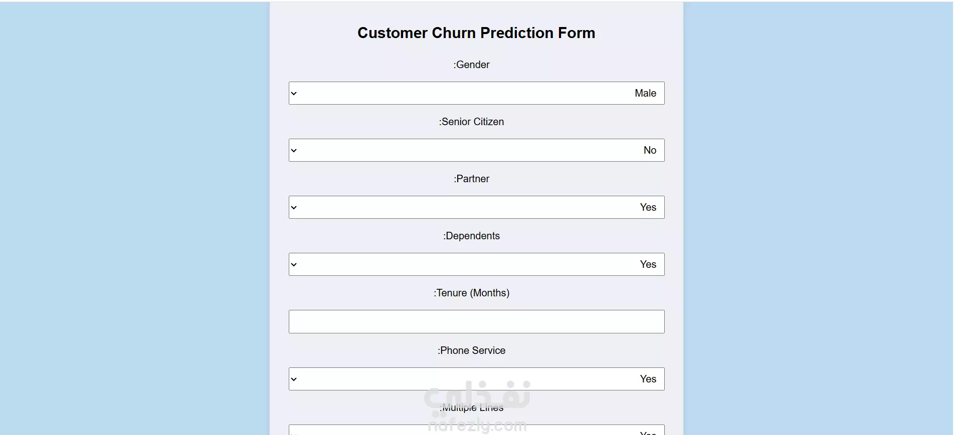Click the Senior Citizen field label
The width and height of the screenshot is (954, 435).
coord(472,122)
